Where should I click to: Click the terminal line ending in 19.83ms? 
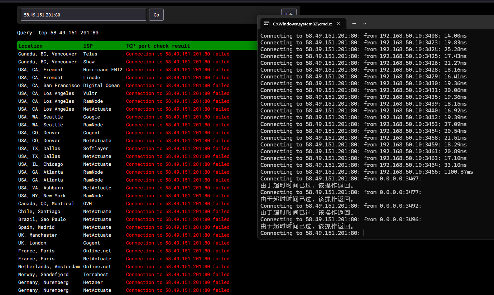tap(364, 43)
